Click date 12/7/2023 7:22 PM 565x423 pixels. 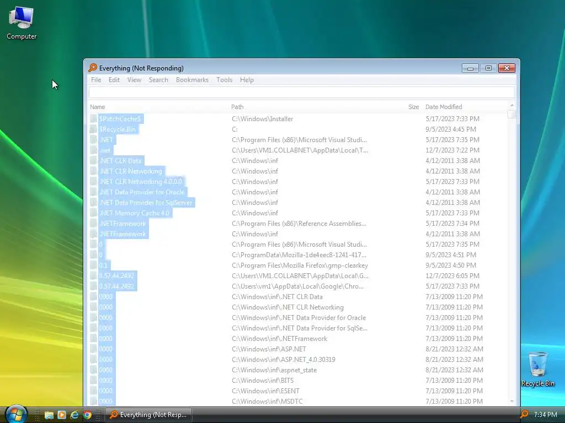pos(452,150)
